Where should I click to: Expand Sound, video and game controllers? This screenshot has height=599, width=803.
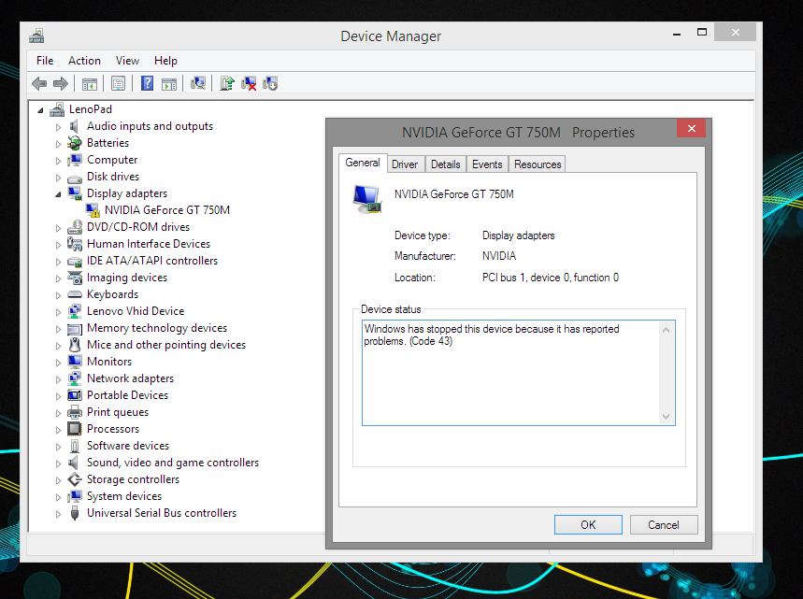tap(58, 463)
